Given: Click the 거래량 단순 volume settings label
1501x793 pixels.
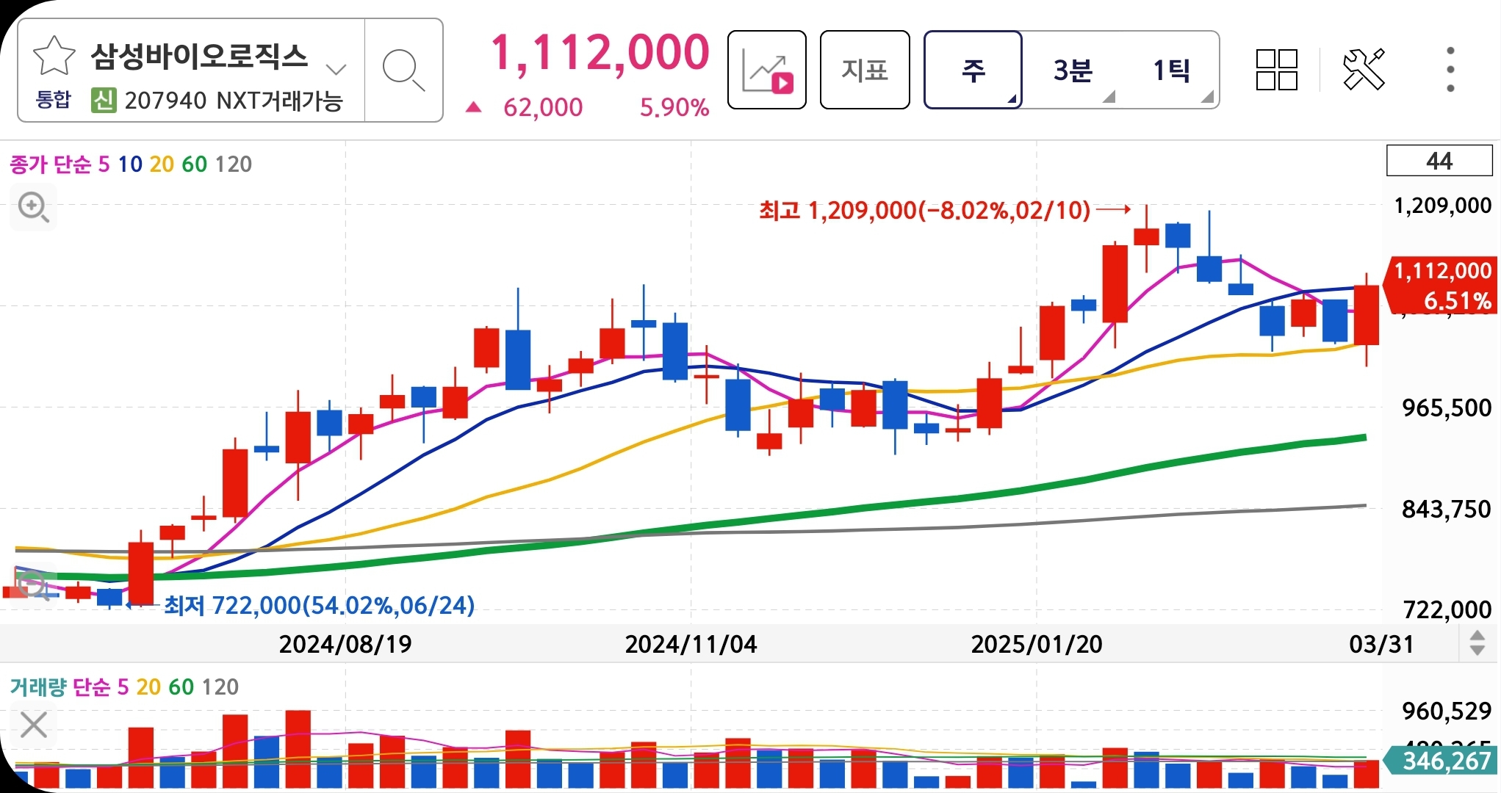Looking at the screenshot, I should 60,687.
